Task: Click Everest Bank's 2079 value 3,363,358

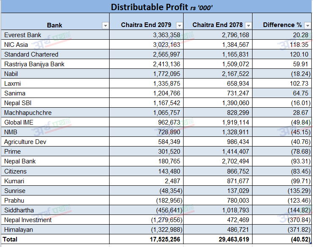Action: pyautogui.click(x=167, y=35)
